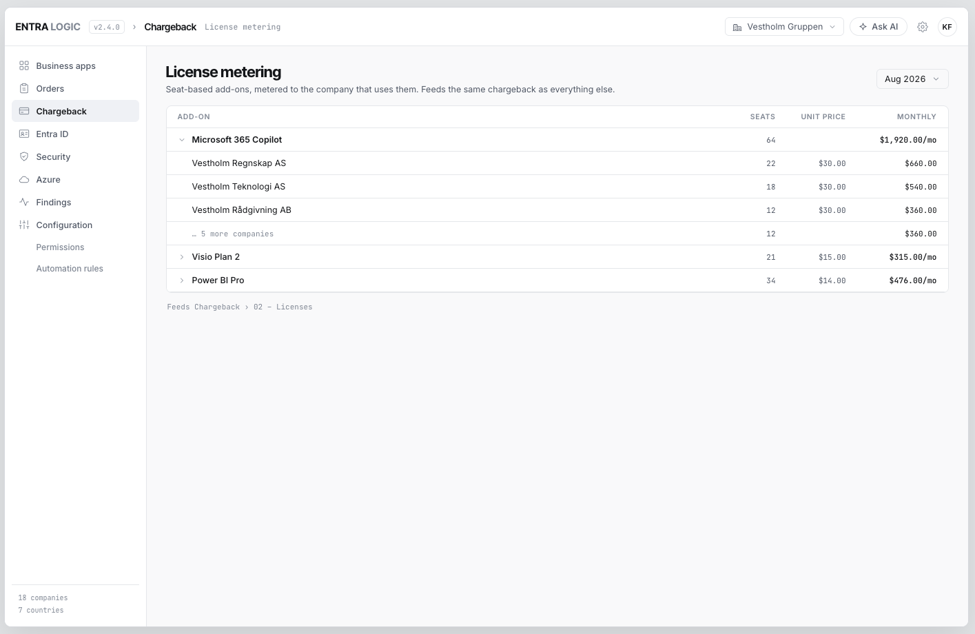Click the $1,920.00/mo monthly total
The image size is (975, 634).
tap(908, 140)
